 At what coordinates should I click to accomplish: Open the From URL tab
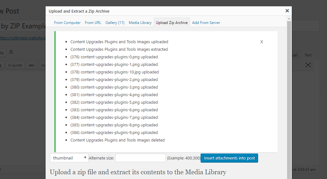pyautogui.click(x=93, y=23)
